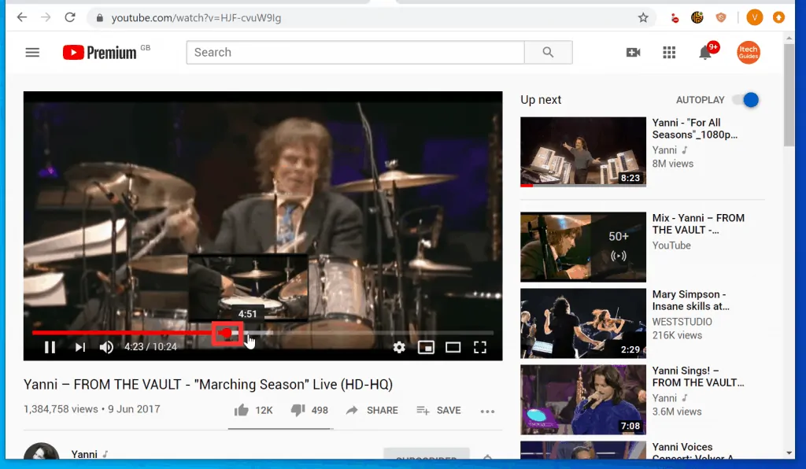Image resolution: width=806 pixels, height=469 pixels.
Task: Toggle Autoplay off
Action: (746, 100)
